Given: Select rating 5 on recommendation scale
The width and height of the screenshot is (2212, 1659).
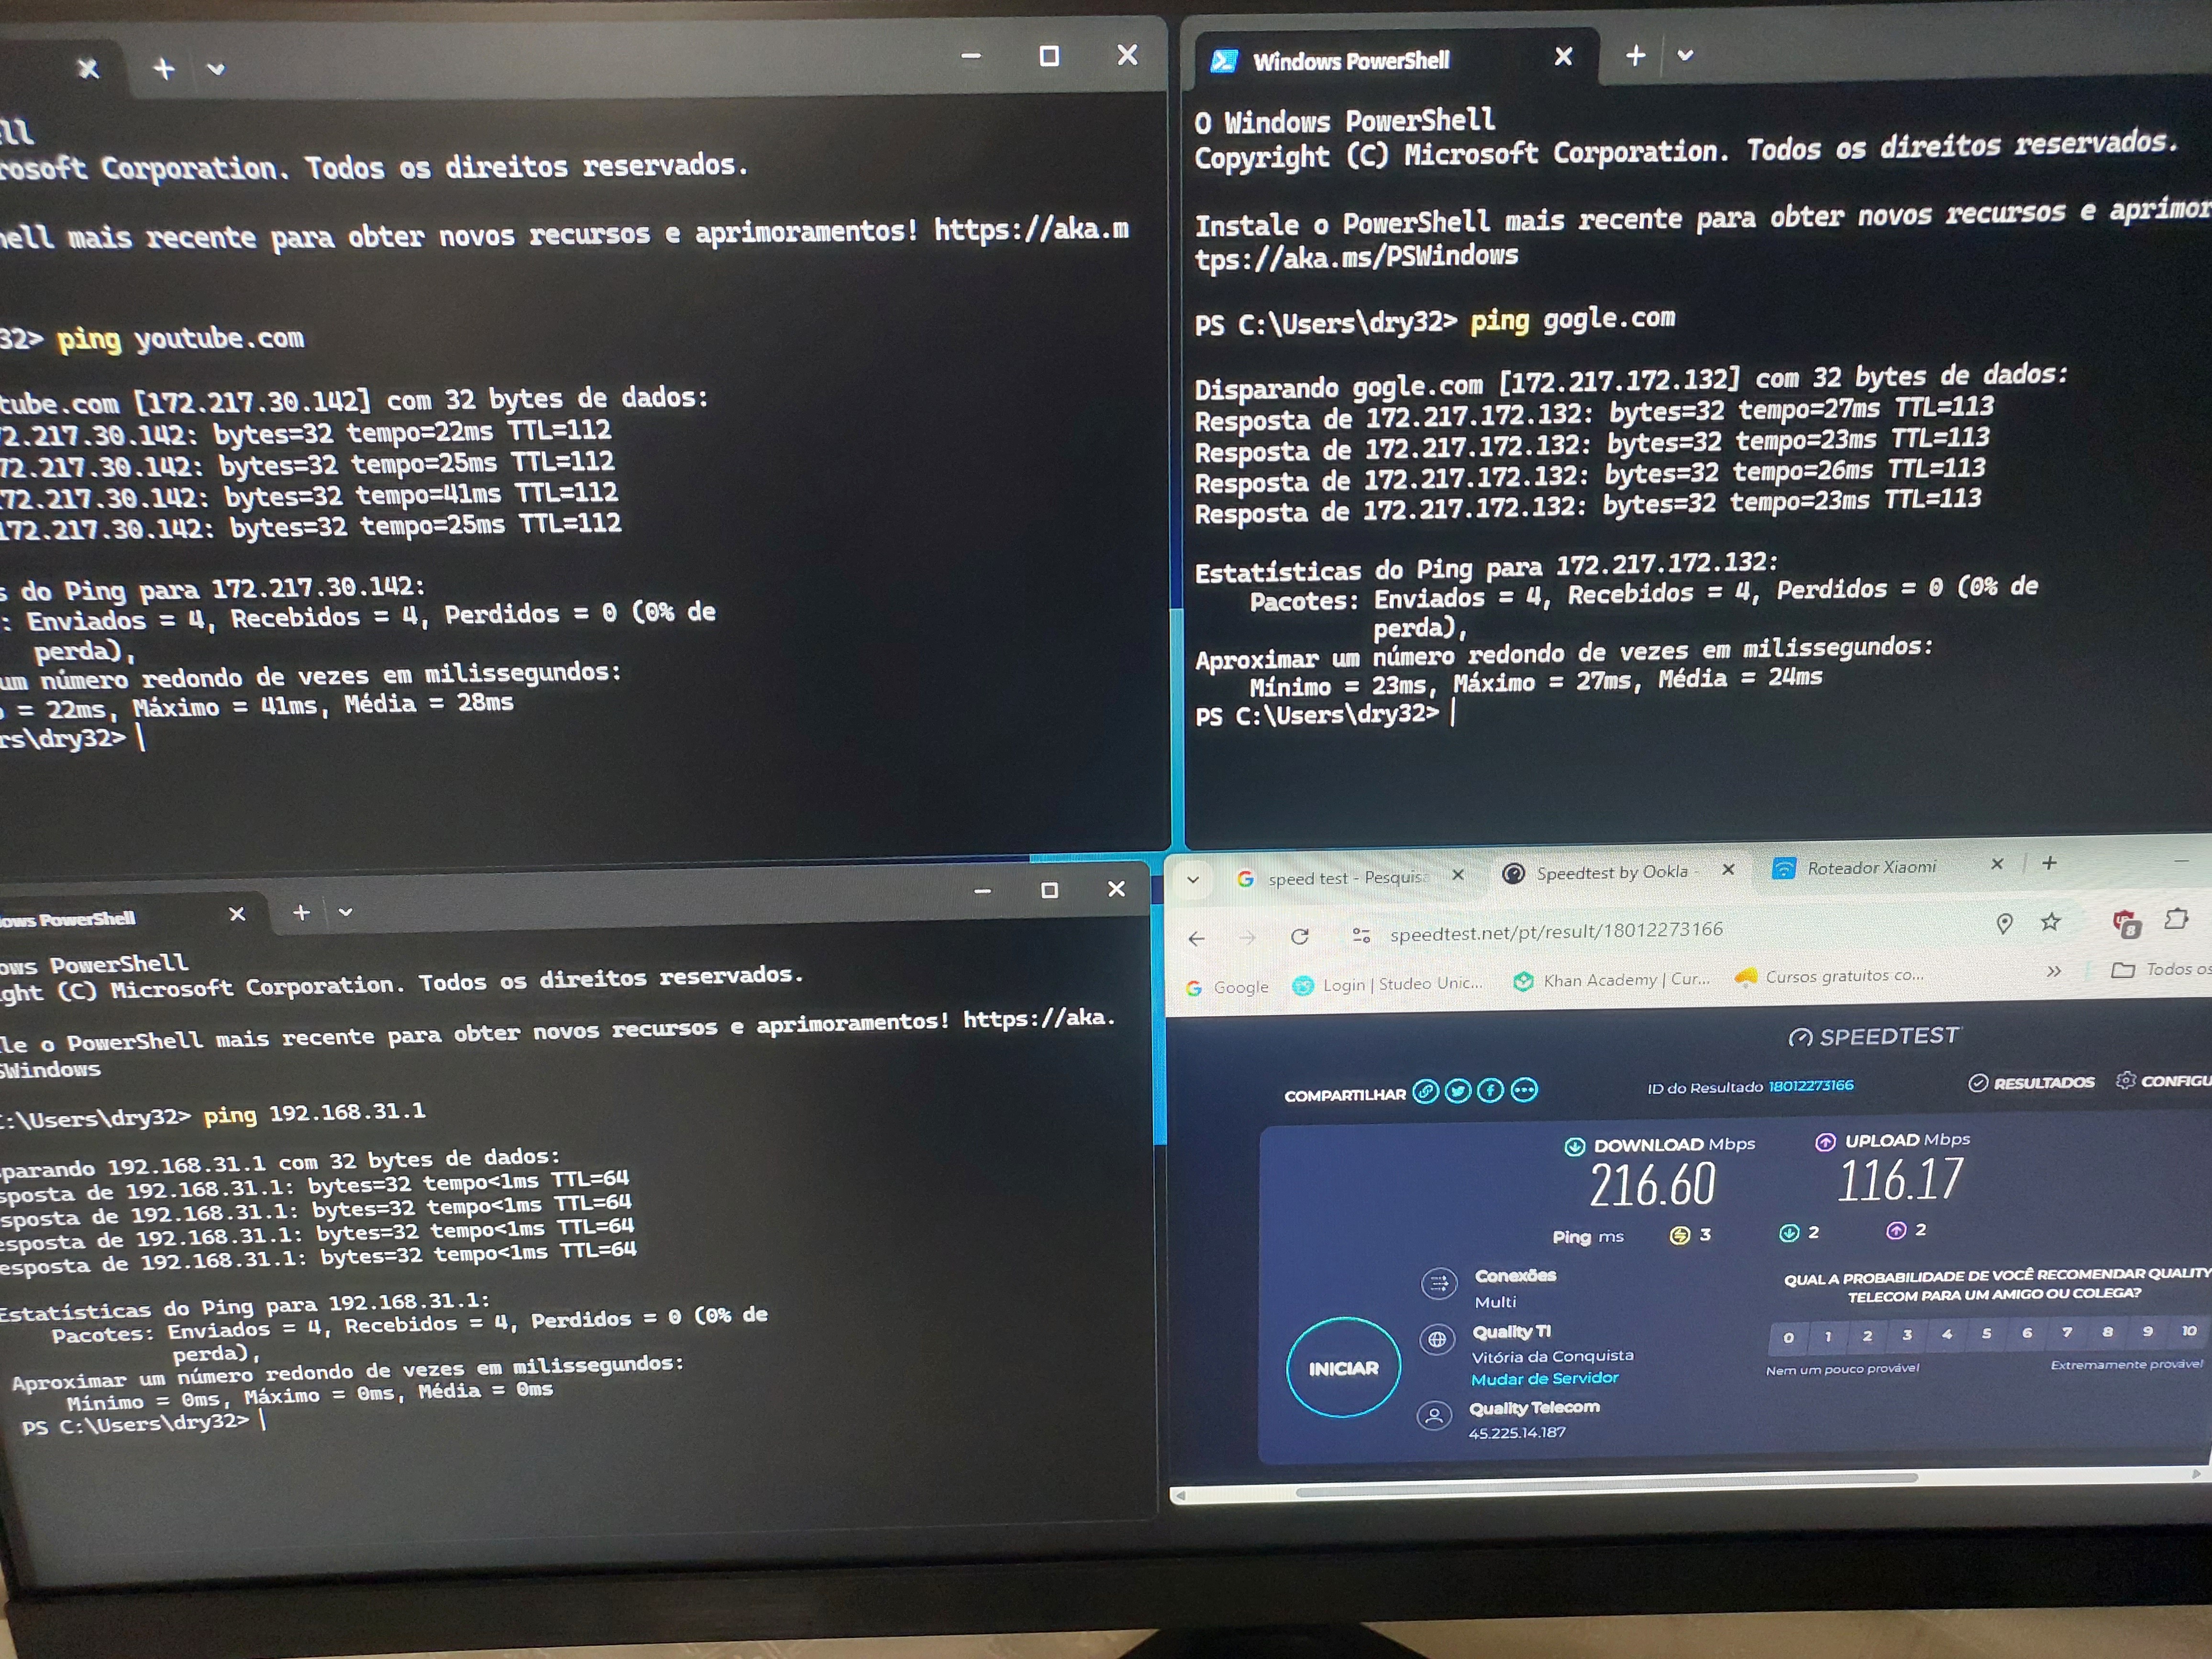Looking at the screenshot, I should click(1986, 1334).
